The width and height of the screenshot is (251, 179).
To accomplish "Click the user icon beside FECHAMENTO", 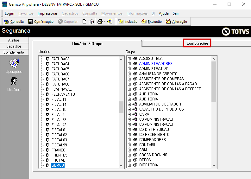I will [x=47, y=94].
